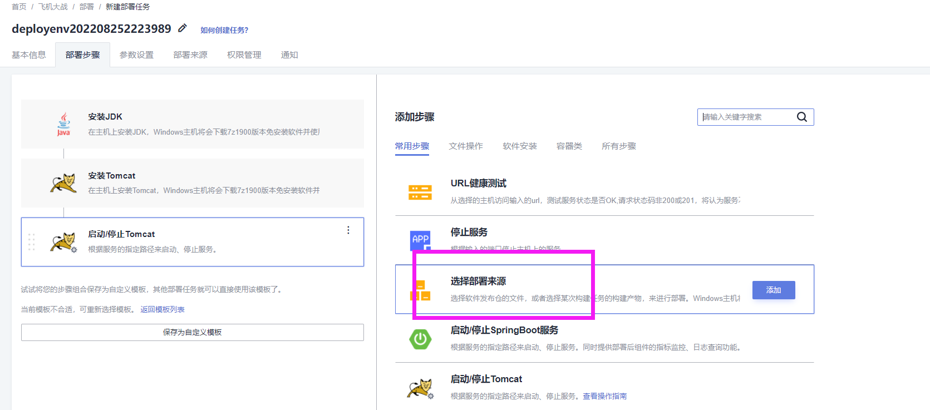The image size is (930, 410).
Task: Open the 如何创建任务? help link
Action: [224, 30]
